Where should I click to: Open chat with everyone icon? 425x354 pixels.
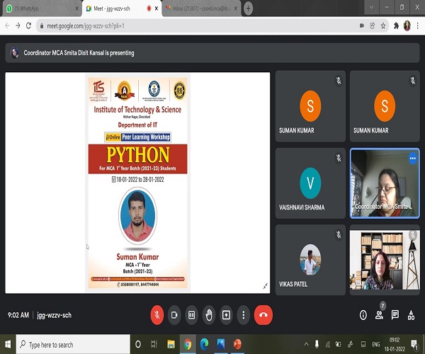tap(395, 315)
